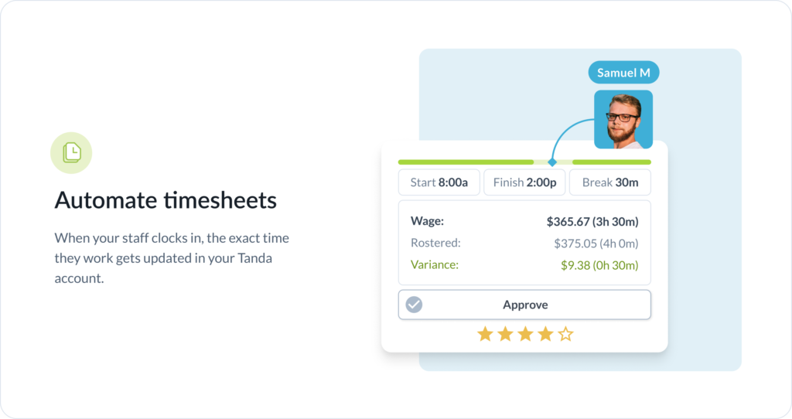This screenshot has height=419, width=792.
Task: Click the Start 8:00a time field
Action: (439, 182)
